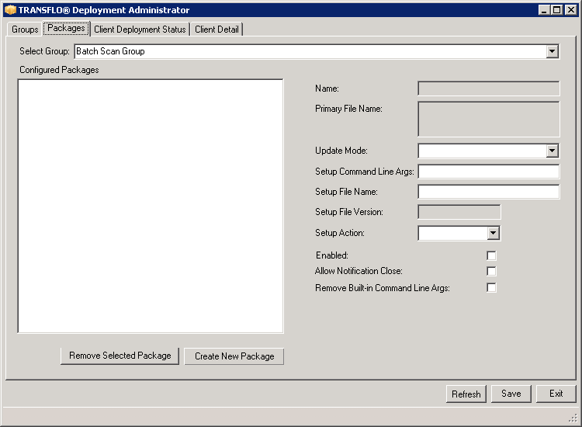Click the Exit button

click(x=556, y=394)
